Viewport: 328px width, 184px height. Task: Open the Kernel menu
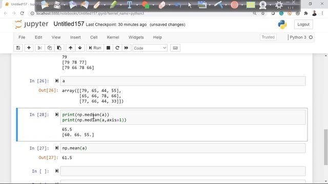(113, 37)
